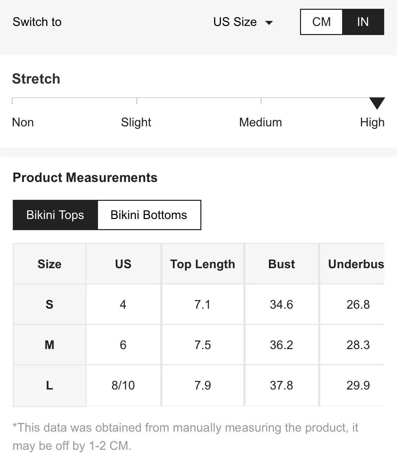Viewport: 397px width, 466px height.
Task: Click the High stretch triangle marker
Action: click(377, 103)
